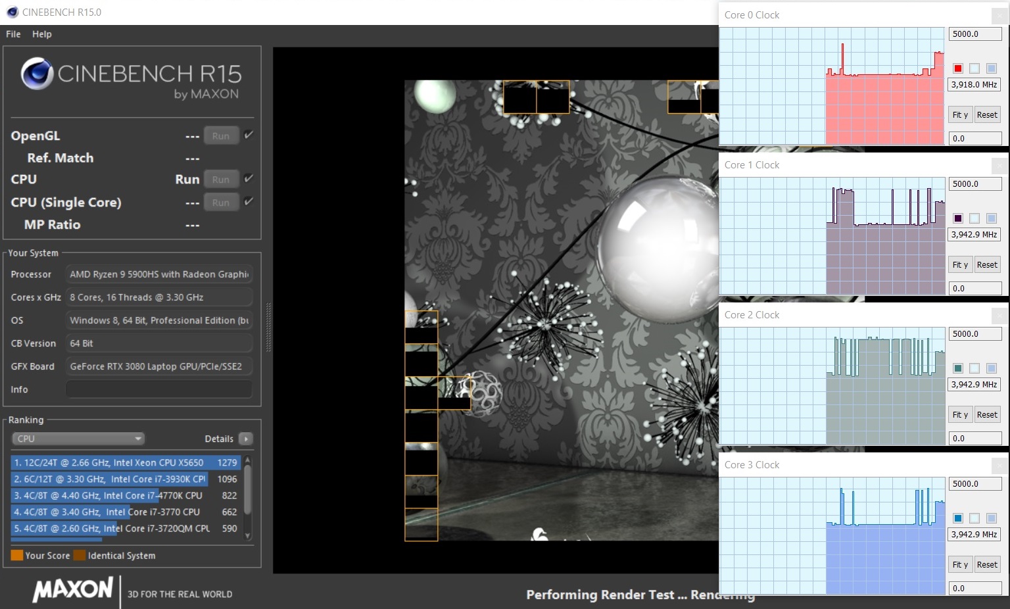The image size is (1010, 609).
Task: Click the ranking list scroll down arrow
Action: 248,535
